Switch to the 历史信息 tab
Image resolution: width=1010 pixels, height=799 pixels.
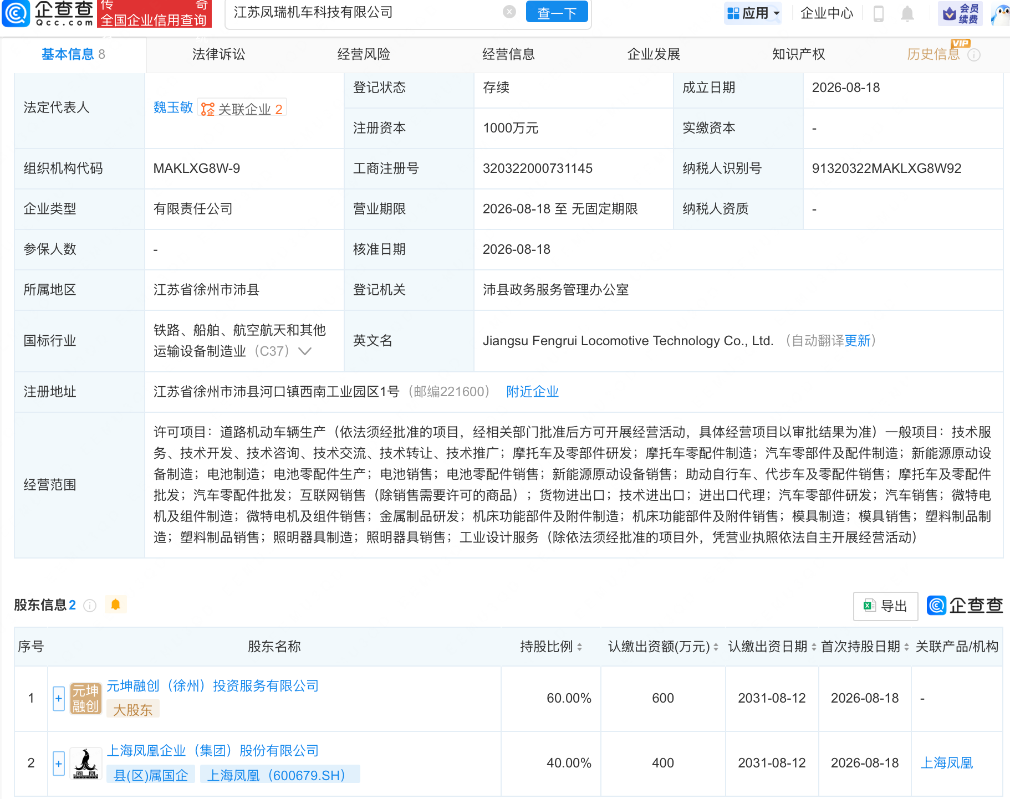coord(934,54)
